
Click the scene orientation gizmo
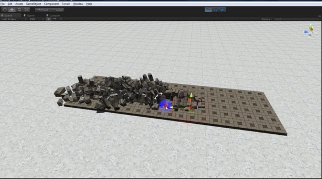[311, 31]
